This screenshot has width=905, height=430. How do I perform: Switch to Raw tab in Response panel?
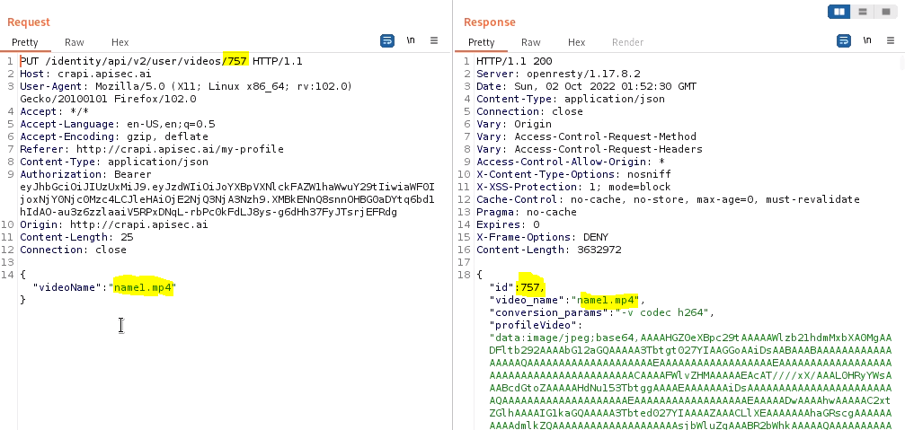(531, 42)
